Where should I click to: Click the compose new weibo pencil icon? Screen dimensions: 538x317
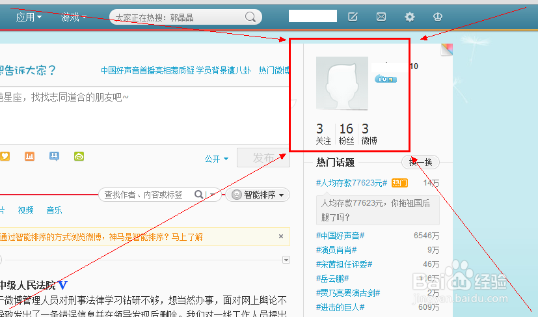(353, 16)
